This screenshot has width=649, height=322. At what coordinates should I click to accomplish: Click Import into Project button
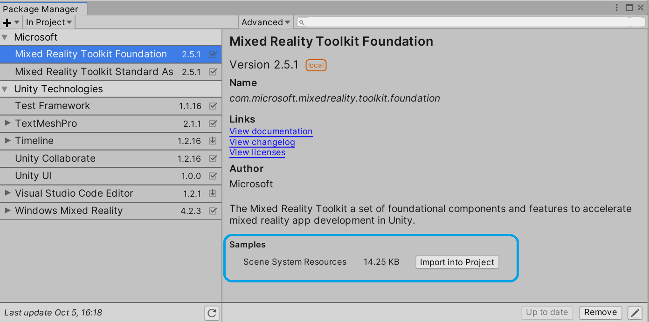[457, 262]
